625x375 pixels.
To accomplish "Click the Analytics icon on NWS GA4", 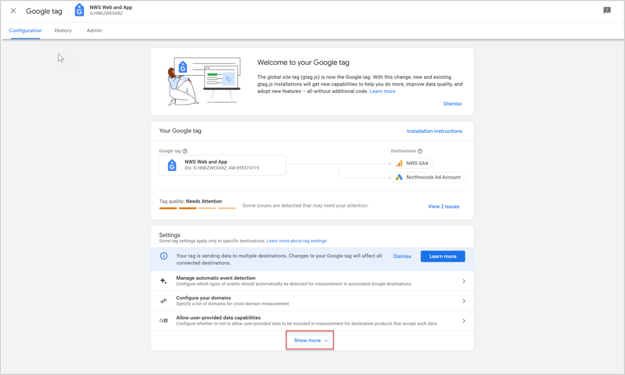I will coord(399,163).
